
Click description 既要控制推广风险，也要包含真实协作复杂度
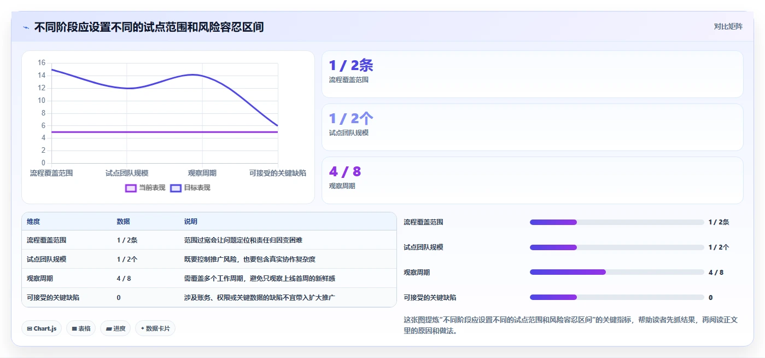coord(249,259)
